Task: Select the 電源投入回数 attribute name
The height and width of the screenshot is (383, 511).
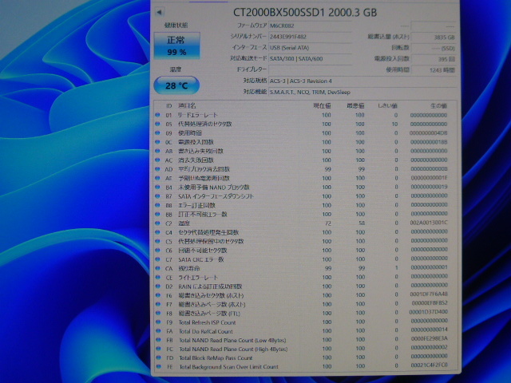Action: pos(196,142)
